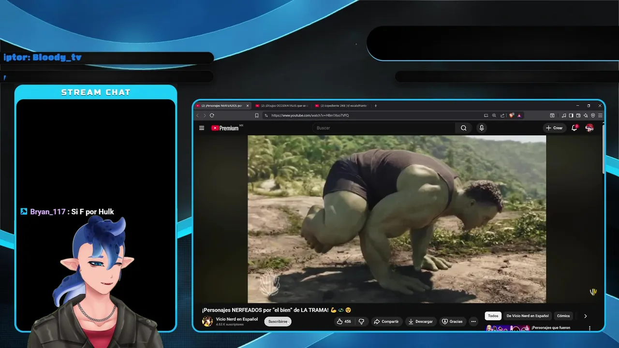619x348 pixels.
Task: Click the Descargar button
Action: [420, 321]
